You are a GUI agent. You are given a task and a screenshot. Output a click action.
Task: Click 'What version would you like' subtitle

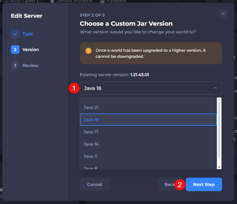[x=138, y=32]
